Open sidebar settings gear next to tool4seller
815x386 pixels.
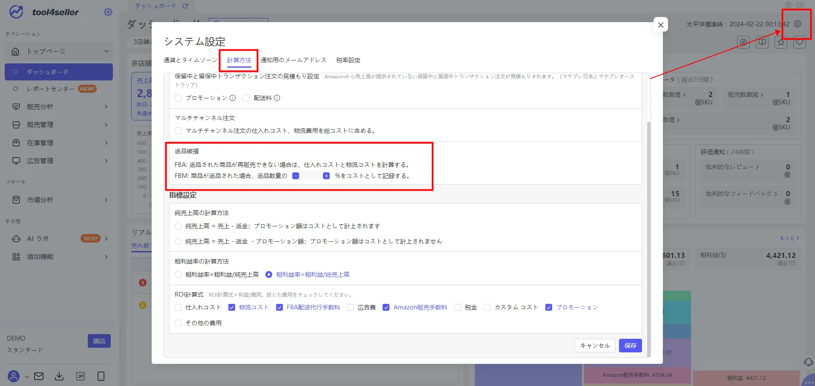(108, 12)
